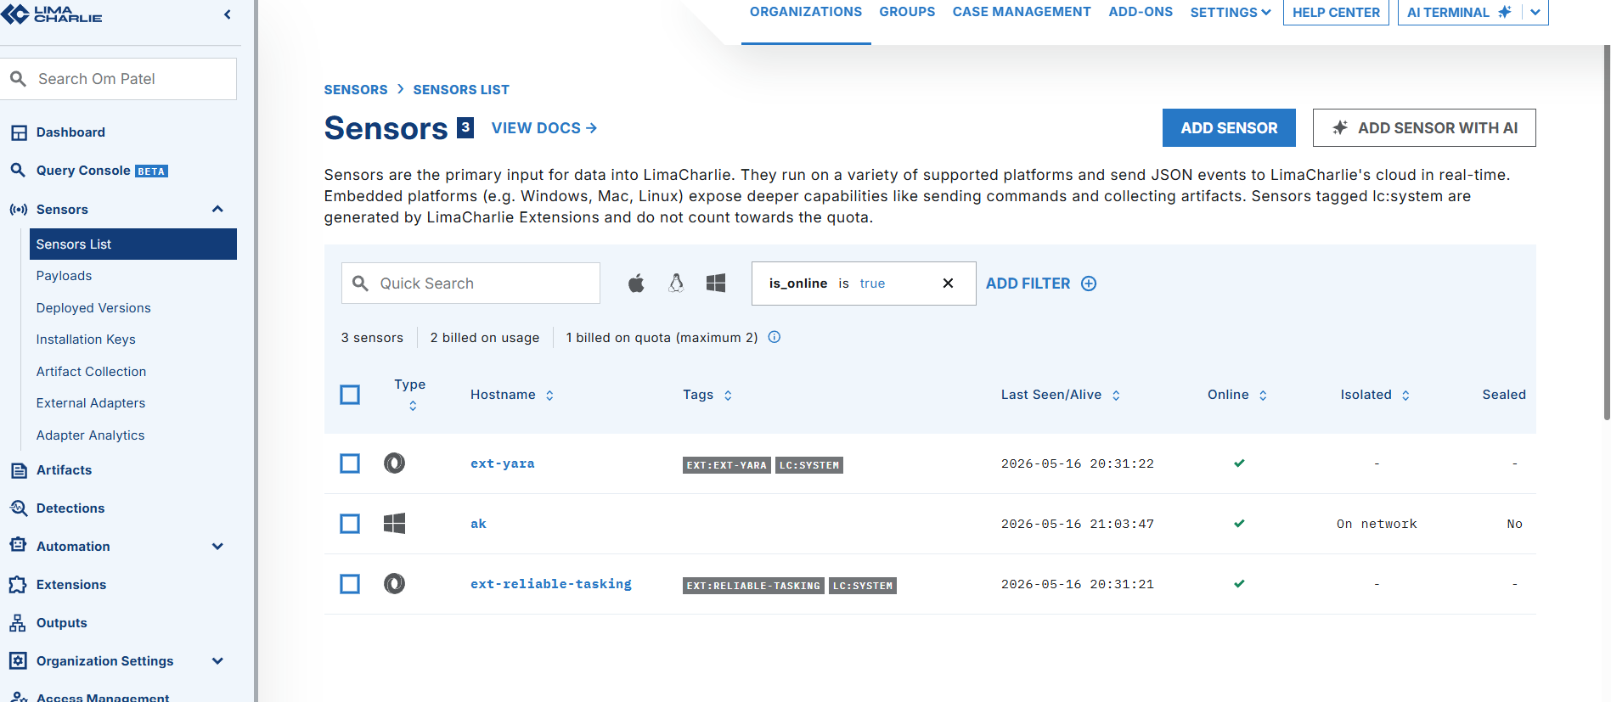The image size is (1611, 702).
Task: Open the ext-yara sensor link
Action: point(503,463)
